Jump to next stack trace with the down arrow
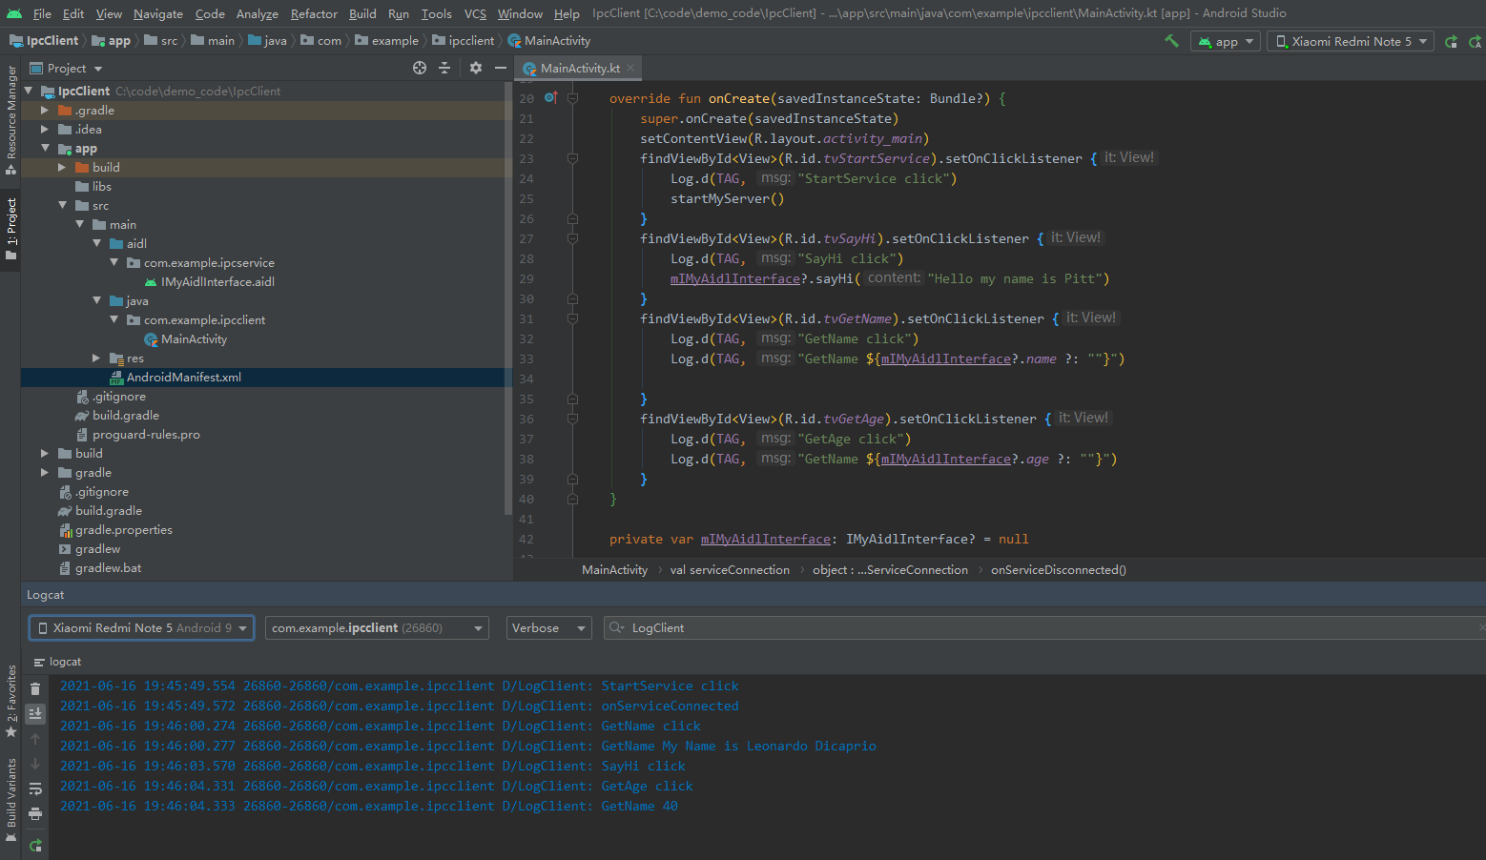Image resolution: width=1486 pixels, height=860 pixels. [35, 764]
